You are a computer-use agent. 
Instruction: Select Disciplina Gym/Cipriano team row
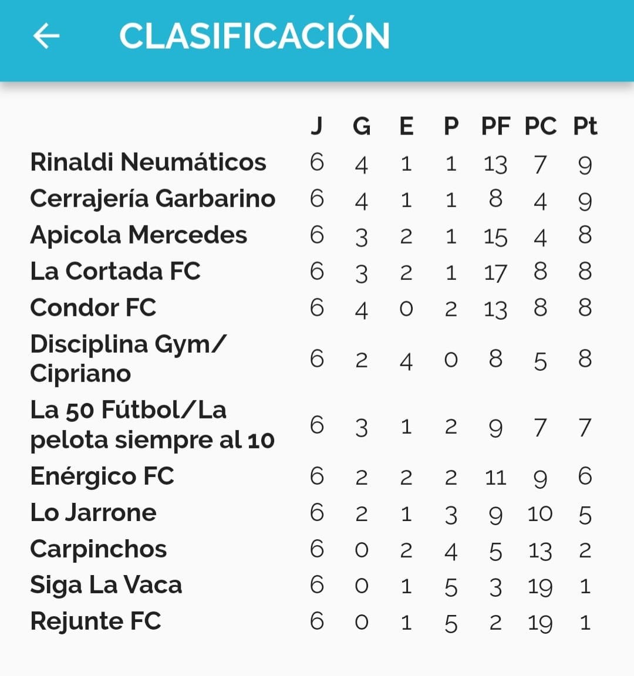(x=128, y=359)
